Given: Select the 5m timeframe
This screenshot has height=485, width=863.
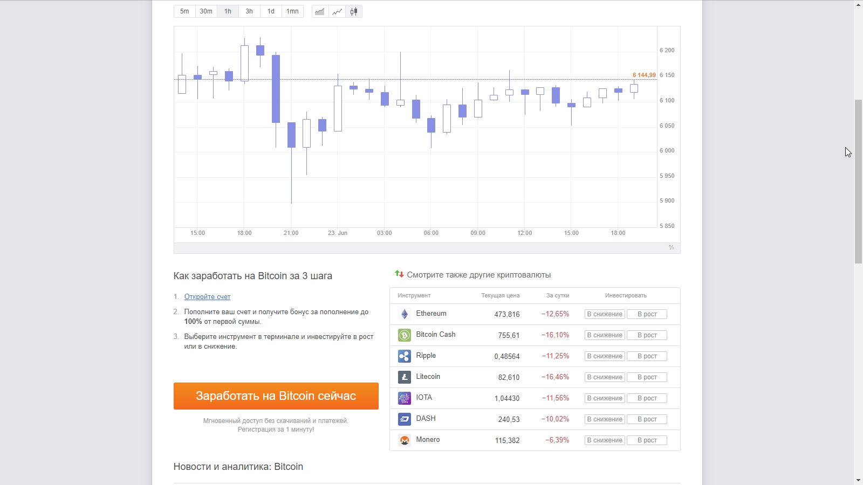Looking at the screenshot, I should [x=184, y=11].
